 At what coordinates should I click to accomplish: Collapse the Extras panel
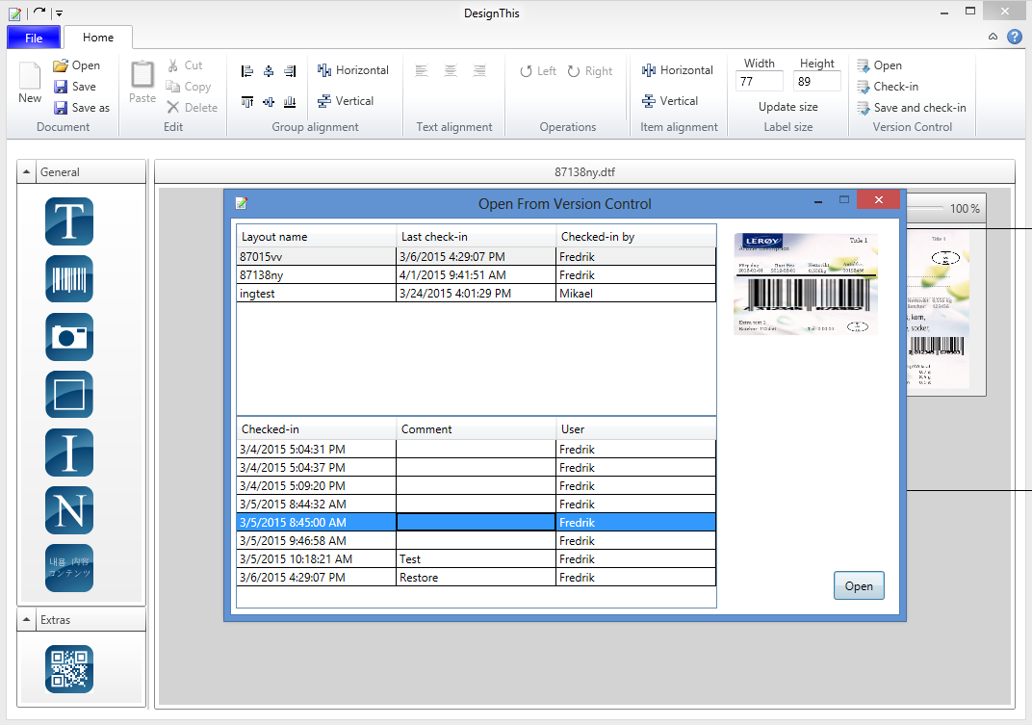click(x=27, y=620)
